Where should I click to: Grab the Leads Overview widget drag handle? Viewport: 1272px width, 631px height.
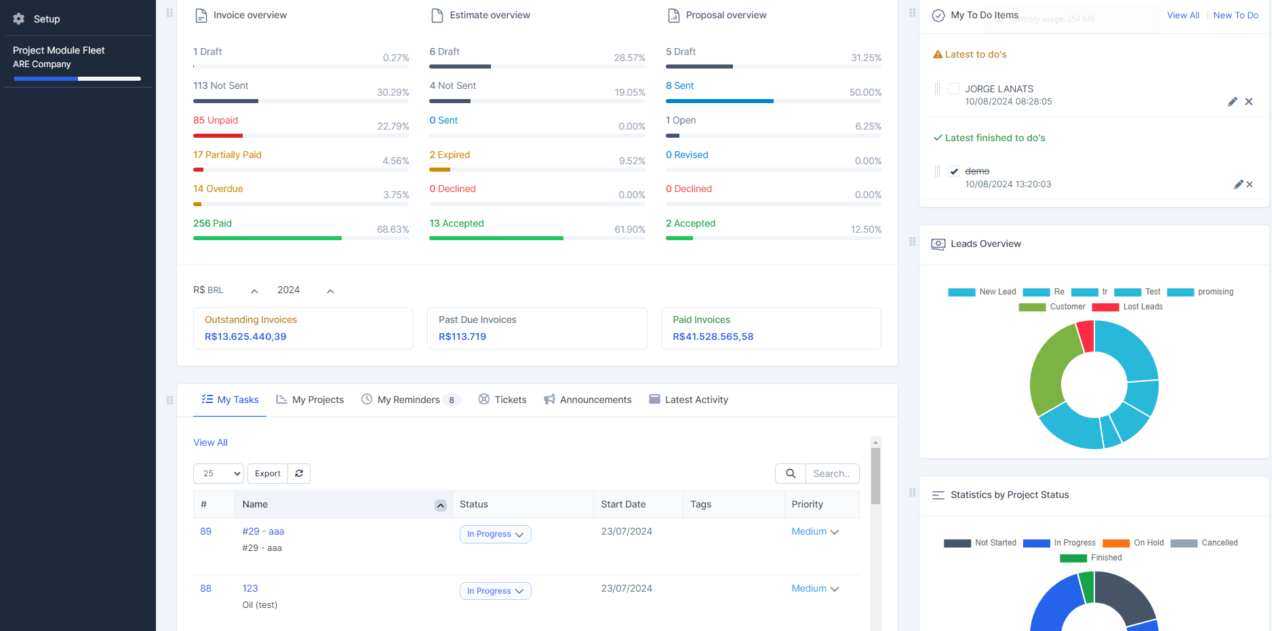(x=913, y=242)
